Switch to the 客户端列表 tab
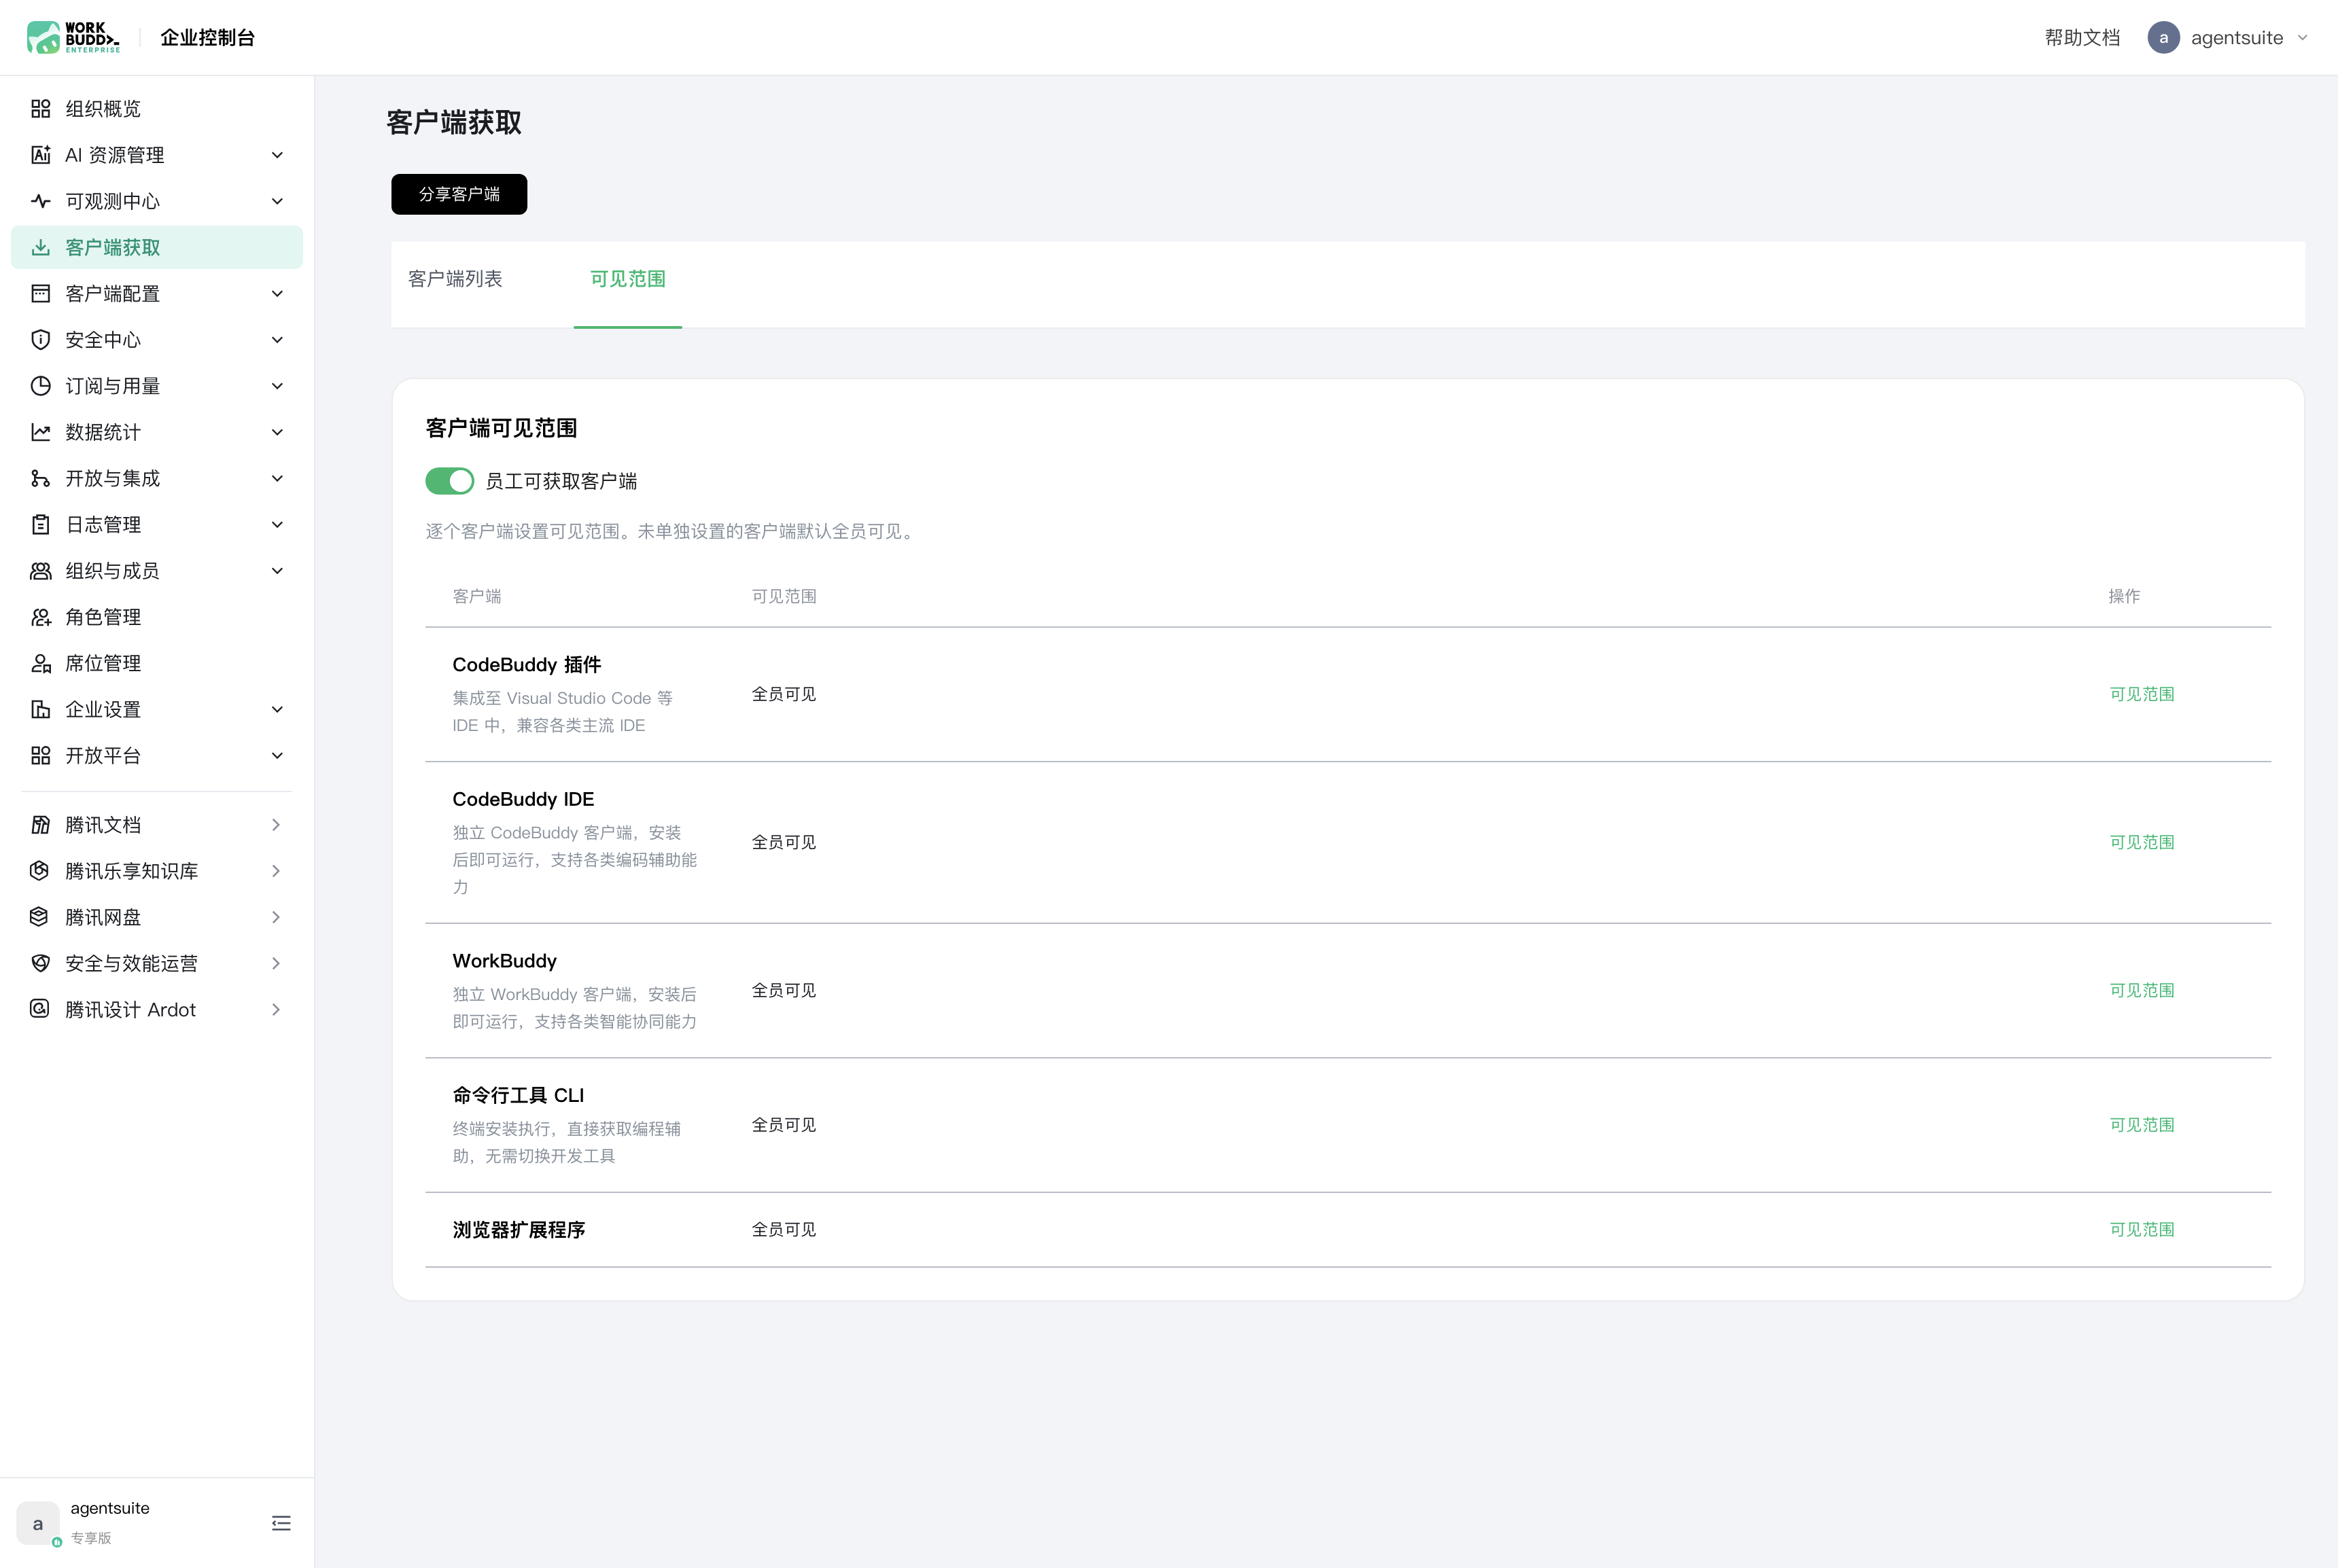This screenshot has width=2338, height=1568. click(455, 279)
